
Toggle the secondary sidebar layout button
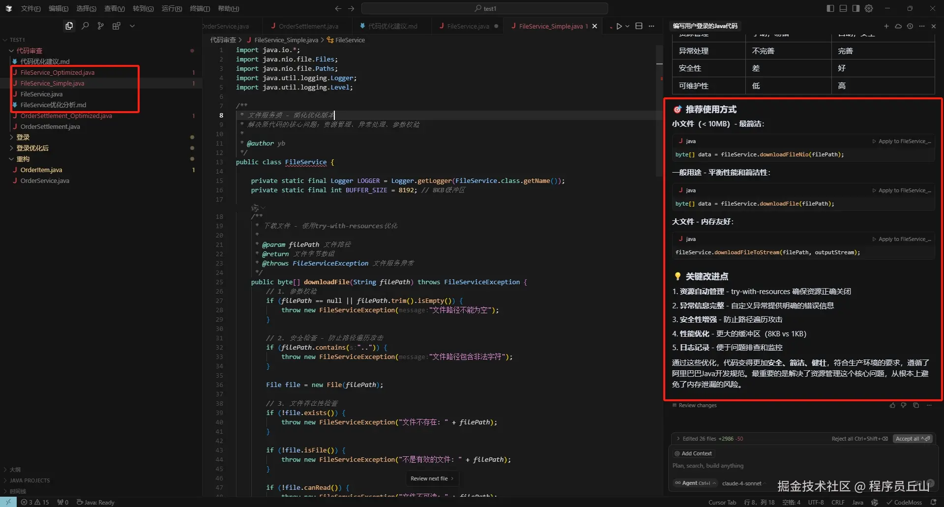856,8
